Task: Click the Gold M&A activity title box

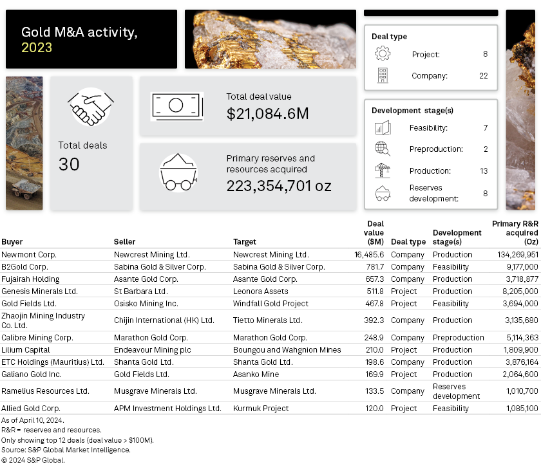Action: click(x=91, y=39)
